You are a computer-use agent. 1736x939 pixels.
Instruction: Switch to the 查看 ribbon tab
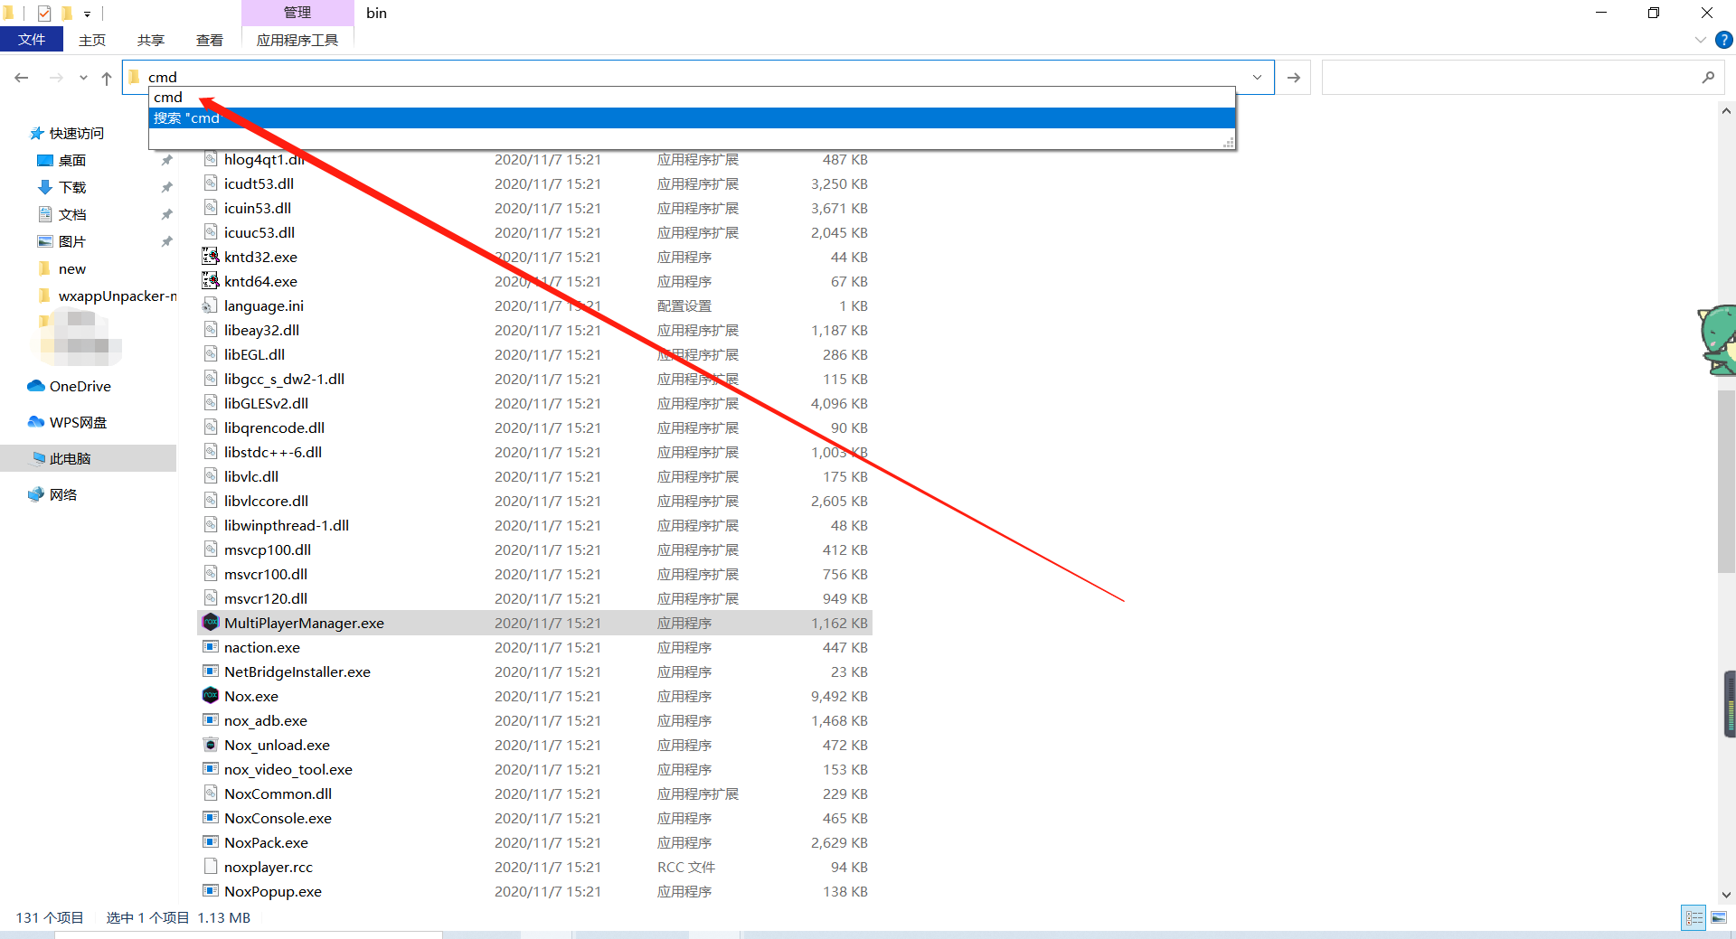pos(210,40)
